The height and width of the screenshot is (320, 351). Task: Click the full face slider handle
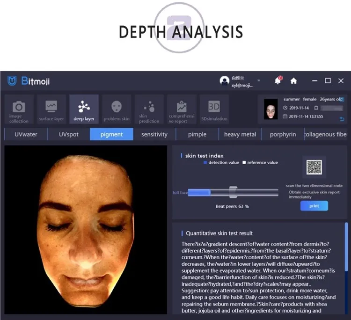click(233, 192)
